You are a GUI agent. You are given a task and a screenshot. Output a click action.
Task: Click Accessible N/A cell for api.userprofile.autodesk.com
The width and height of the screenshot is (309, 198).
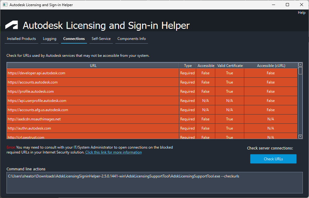(206, 101)
